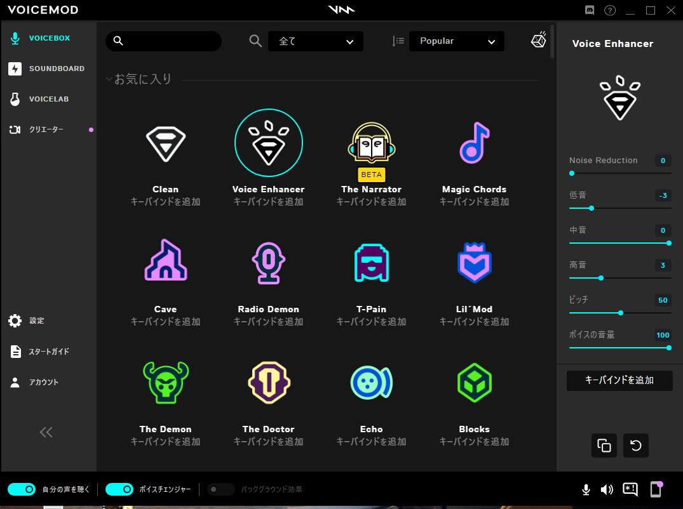Viewport: 683px width, 509px height.
Task: Pick the Magic Chords voice icon
Action: 475,143
